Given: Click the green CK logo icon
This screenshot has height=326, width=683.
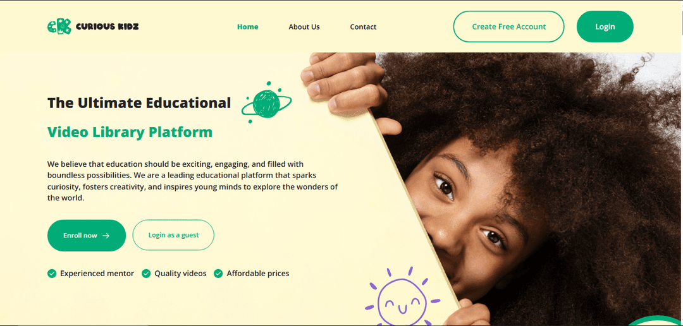Looking at the screenshot, I should tap(59, 27).
